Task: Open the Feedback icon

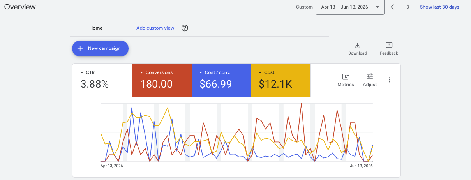Action: point(389,45)
